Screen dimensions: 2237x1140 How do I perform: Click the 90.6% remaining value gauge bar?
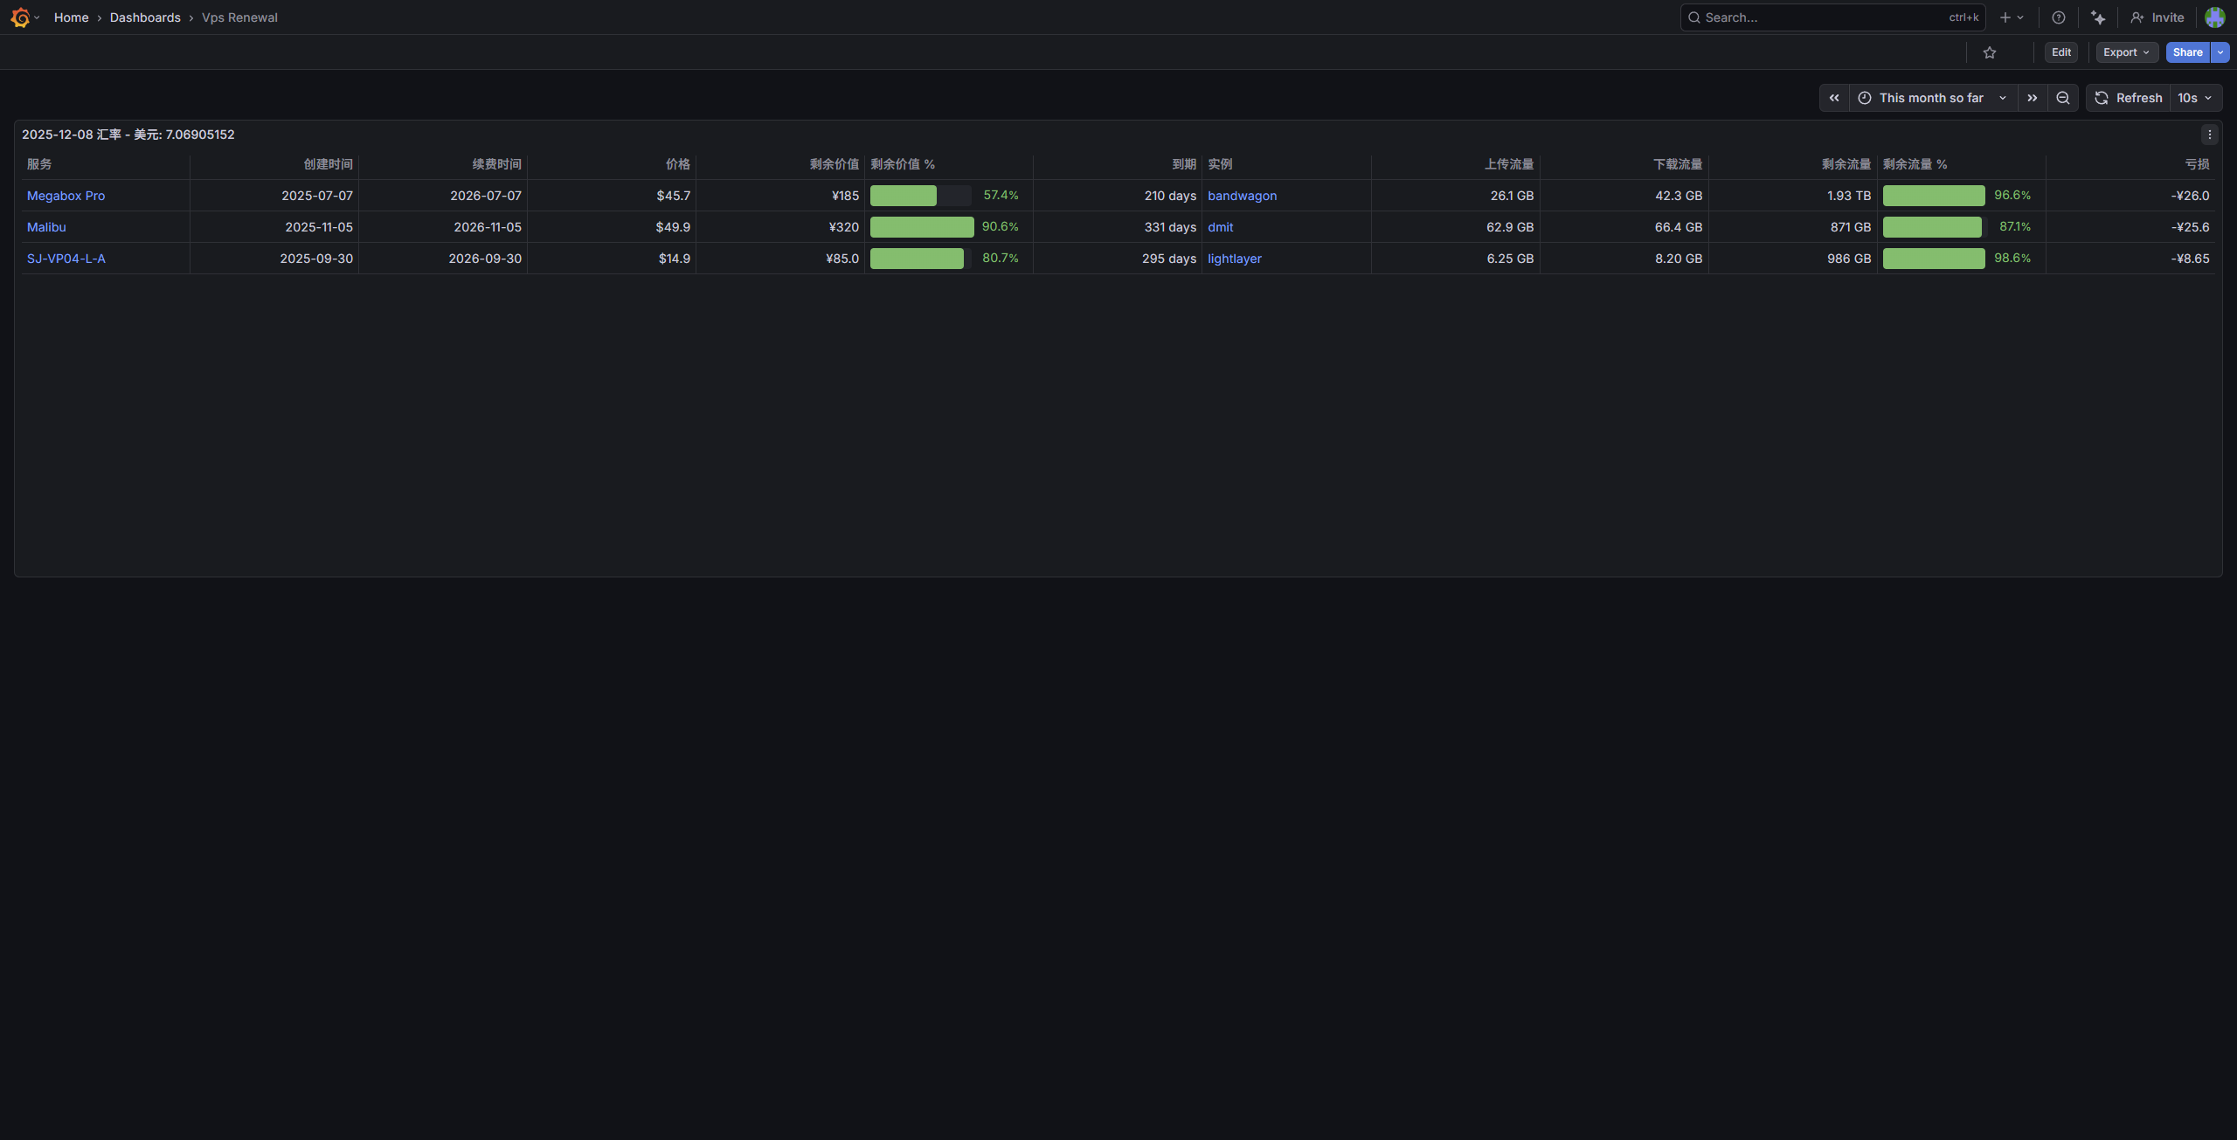point(922,227)
